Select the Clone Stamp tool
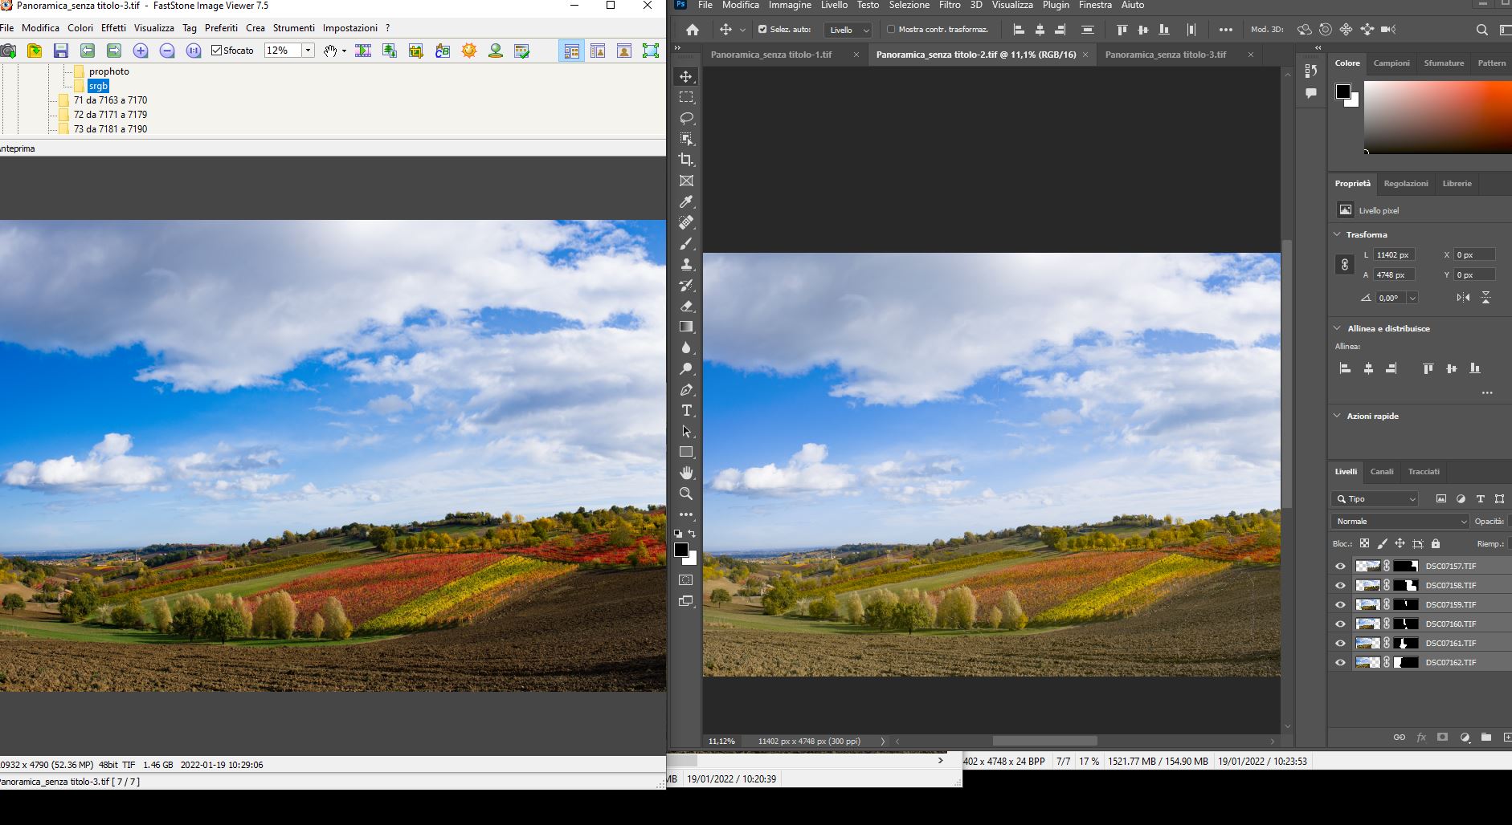 [687, 264]
